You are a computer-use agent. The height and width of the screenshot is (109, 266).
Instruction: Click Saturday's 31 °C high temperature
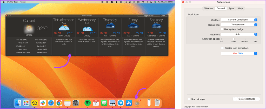pyautogui.click(x=150, y=33)
